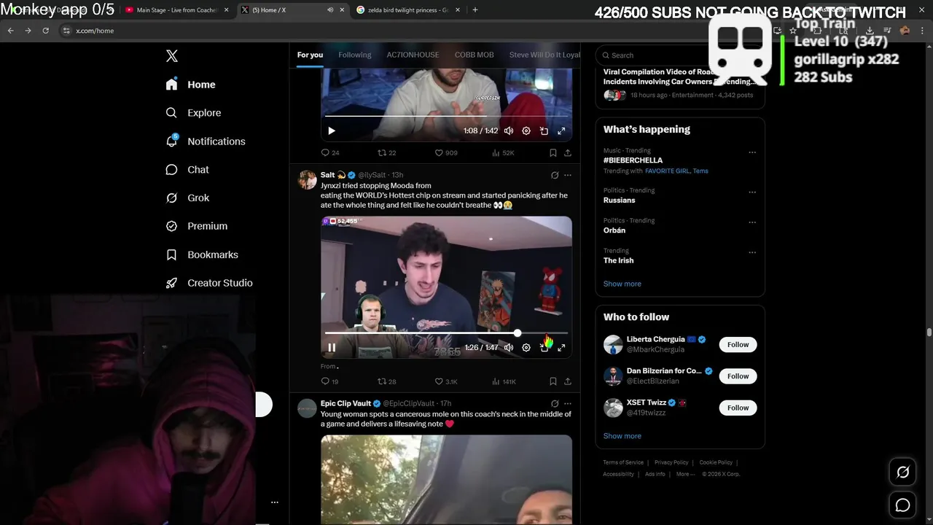Open more options for The Irish trend
This screenshot has width=933, height=525.
pos(752,252)
